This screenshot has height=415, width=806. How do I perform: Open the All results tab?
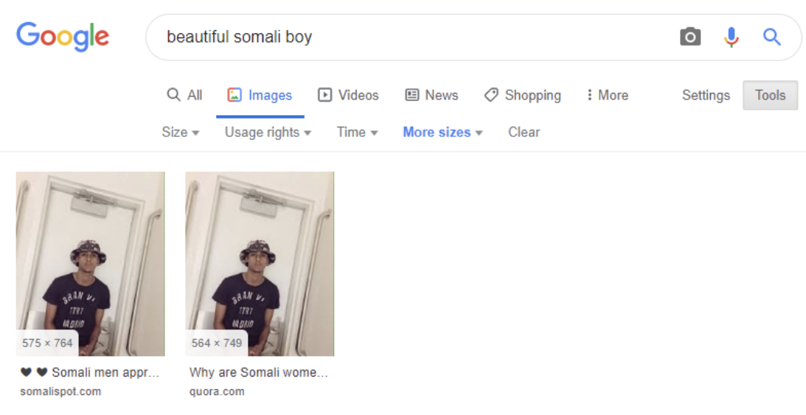184,95
